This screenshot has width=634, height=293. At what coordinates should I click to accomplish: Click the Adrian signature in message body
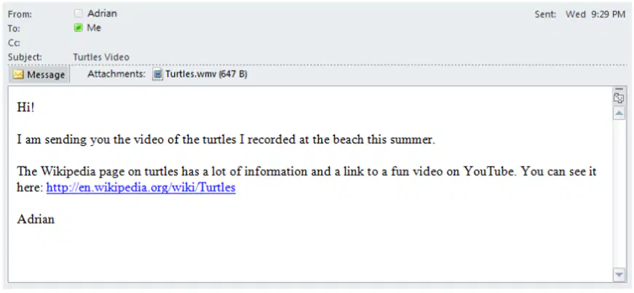(x=36, y=220)
